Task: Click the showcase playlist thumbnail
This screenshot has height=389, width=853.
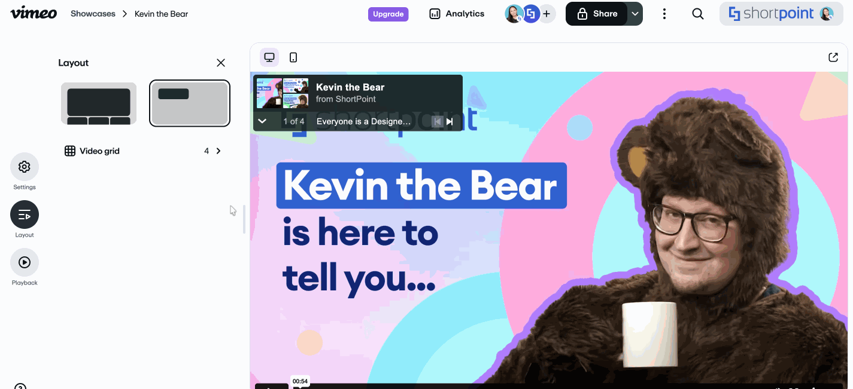Action: click(283, 93)
